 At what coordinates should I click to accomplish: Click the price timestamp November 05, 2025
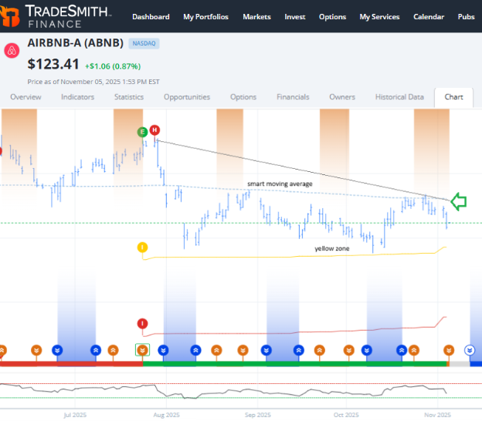pyautogui.click(x=93, y=82)
